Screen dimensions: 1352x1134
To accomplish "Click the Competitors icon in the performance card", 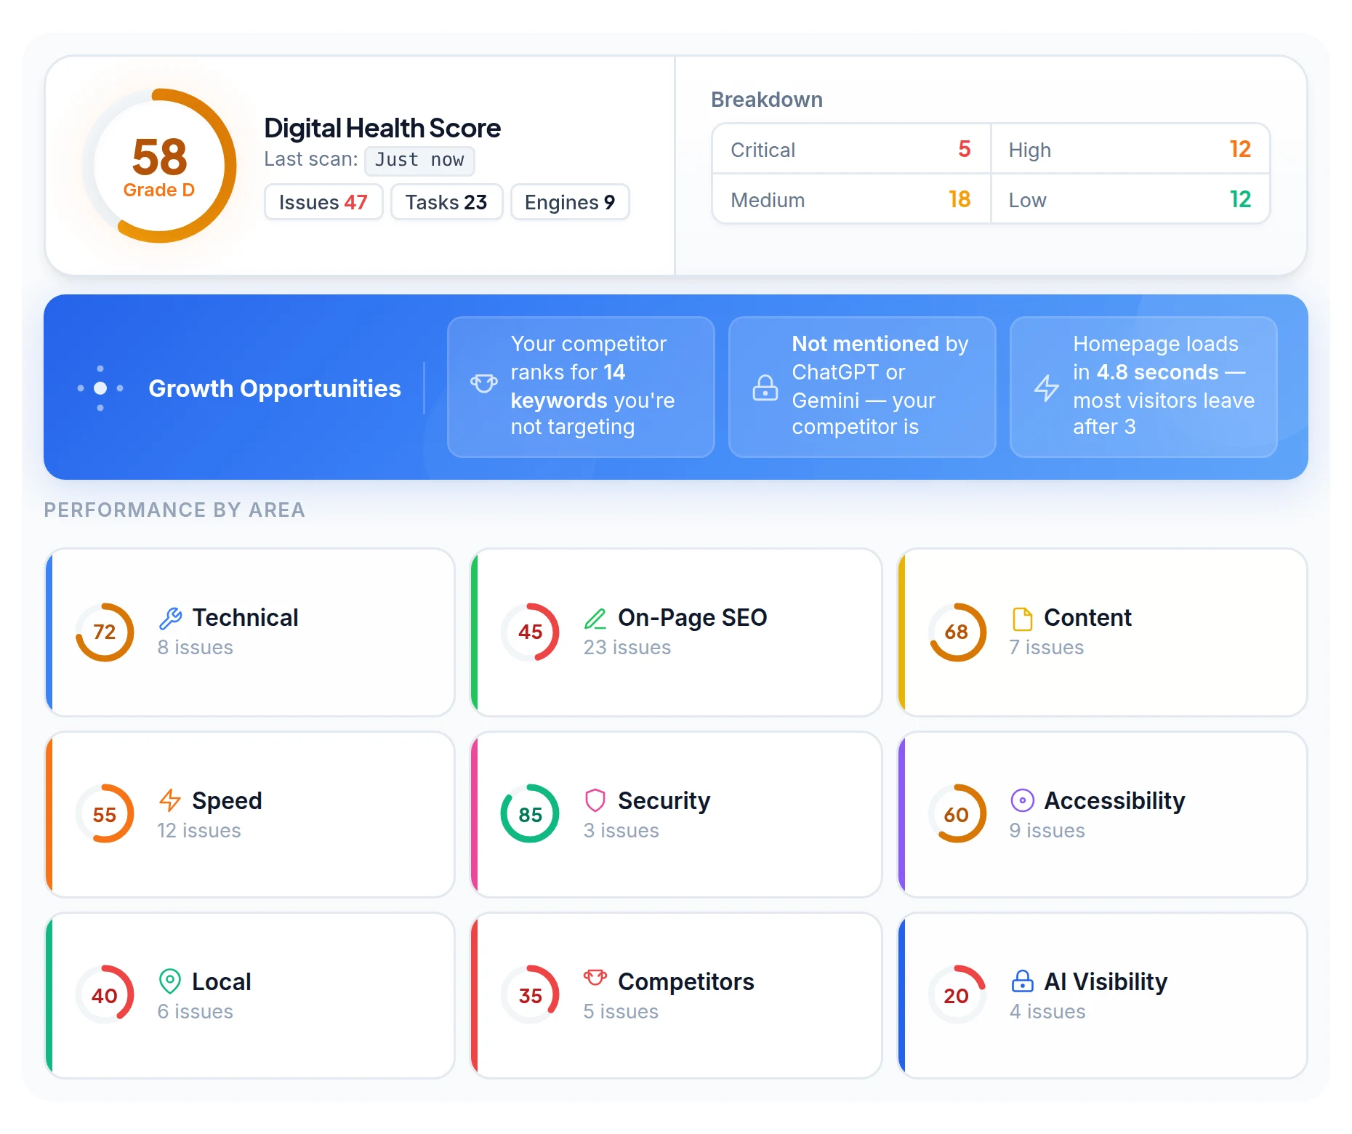I will pos(595,978).
